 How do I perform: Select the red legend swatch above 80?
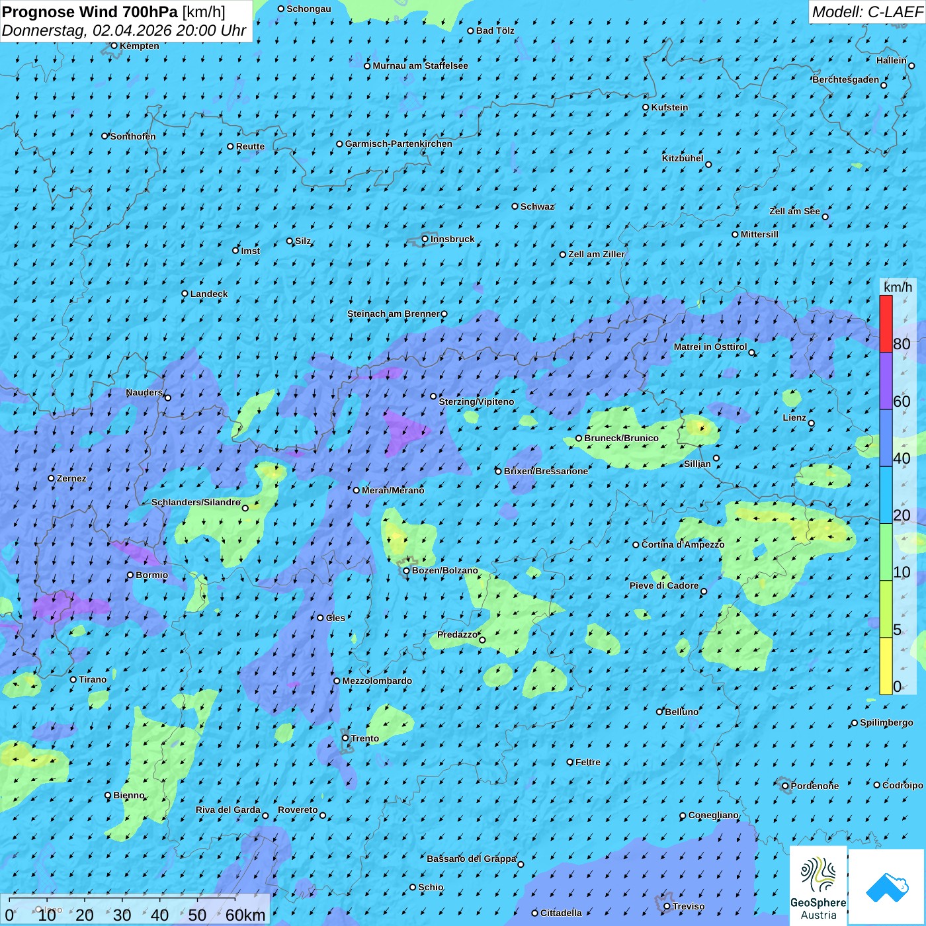886,323
